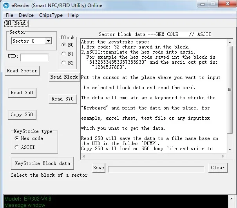Close the eReader window
Image resolution: width=237 pixels, height=208 pixels.
[x=228, y=4]
